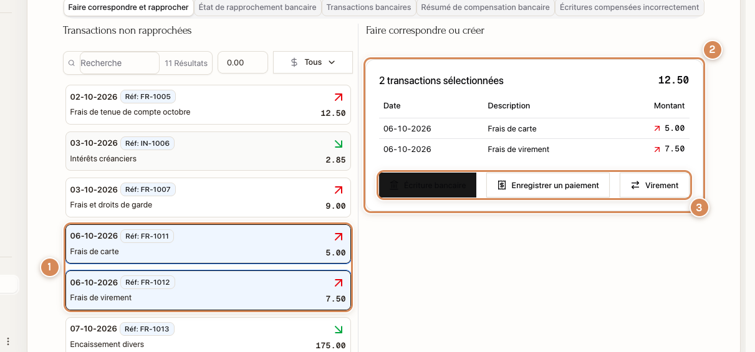Open the sidebar three-dot menu
755x352 pixels.
(x=8, y=341)
